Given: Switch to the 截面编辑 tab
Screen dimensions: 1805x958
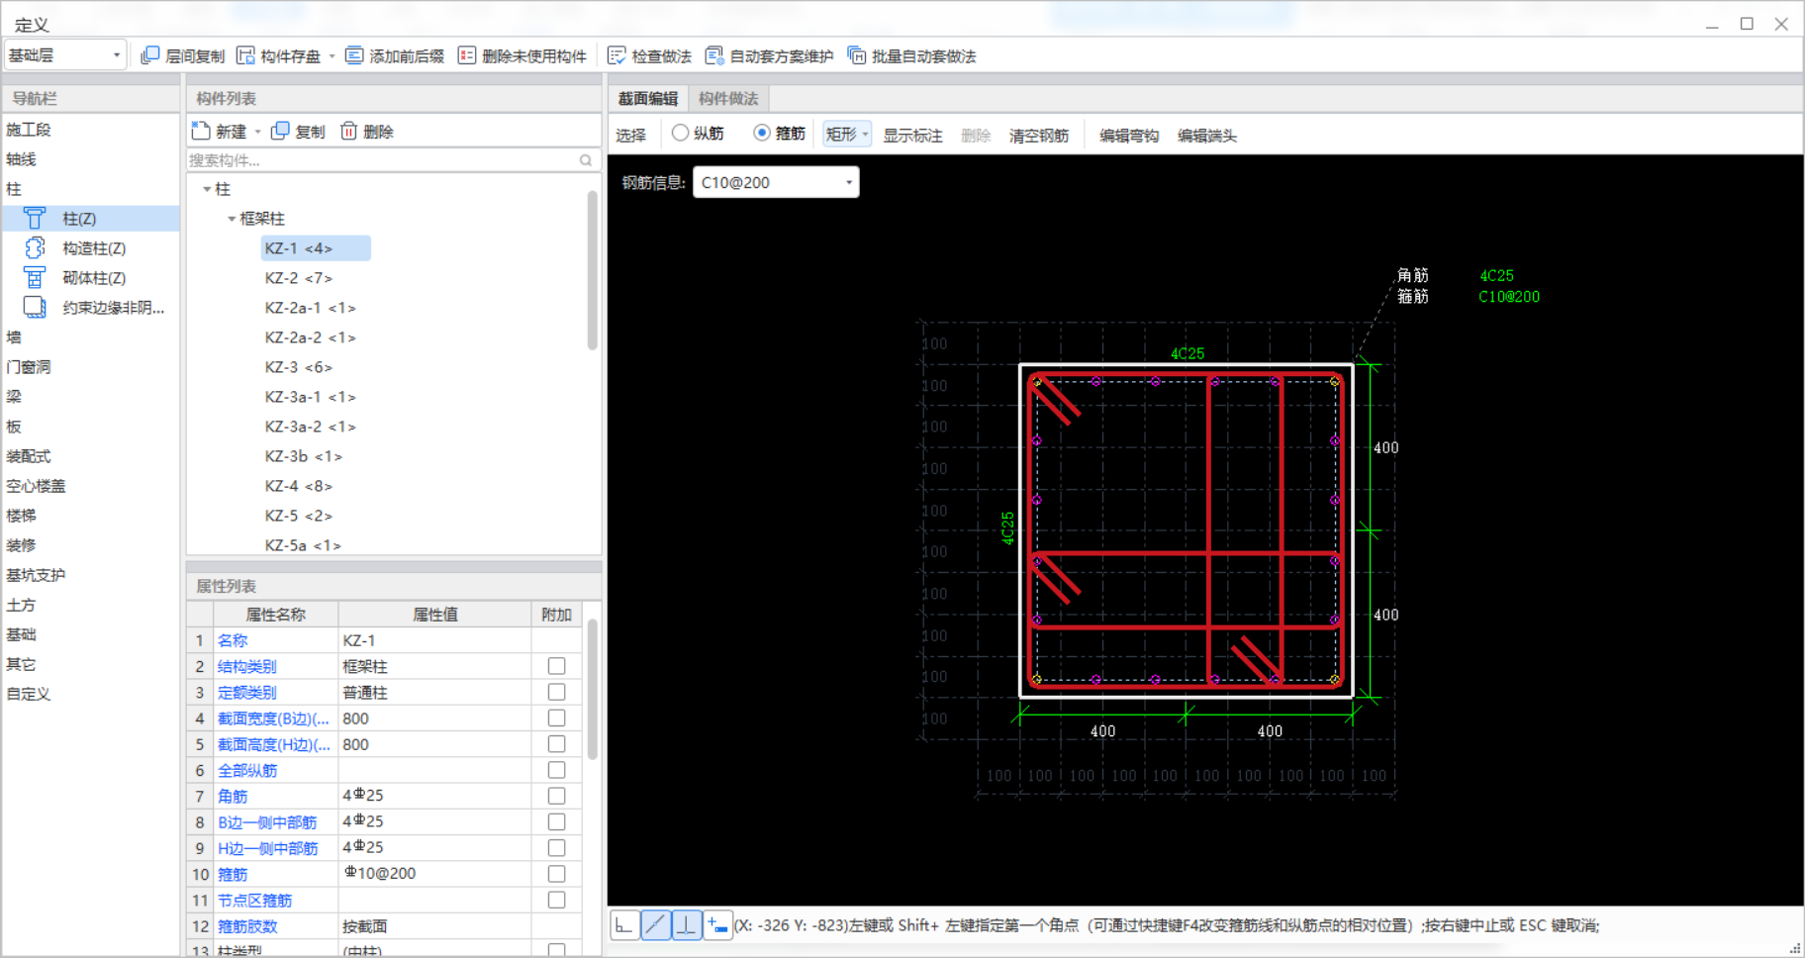Looking at the screenshot, I should tap(648, 98).
